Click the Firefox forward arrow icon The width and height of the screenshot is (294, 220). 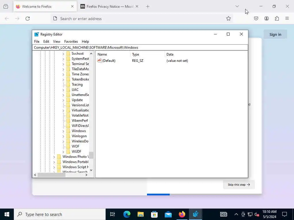(x=17, y=19)
